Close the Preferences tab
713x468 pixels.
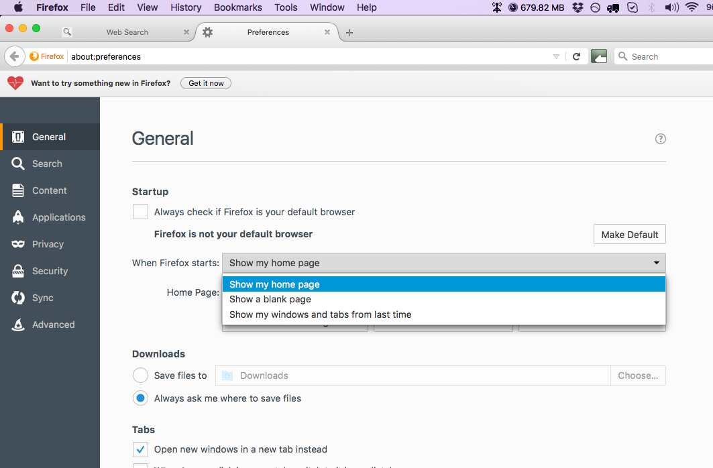click(327, 32)
